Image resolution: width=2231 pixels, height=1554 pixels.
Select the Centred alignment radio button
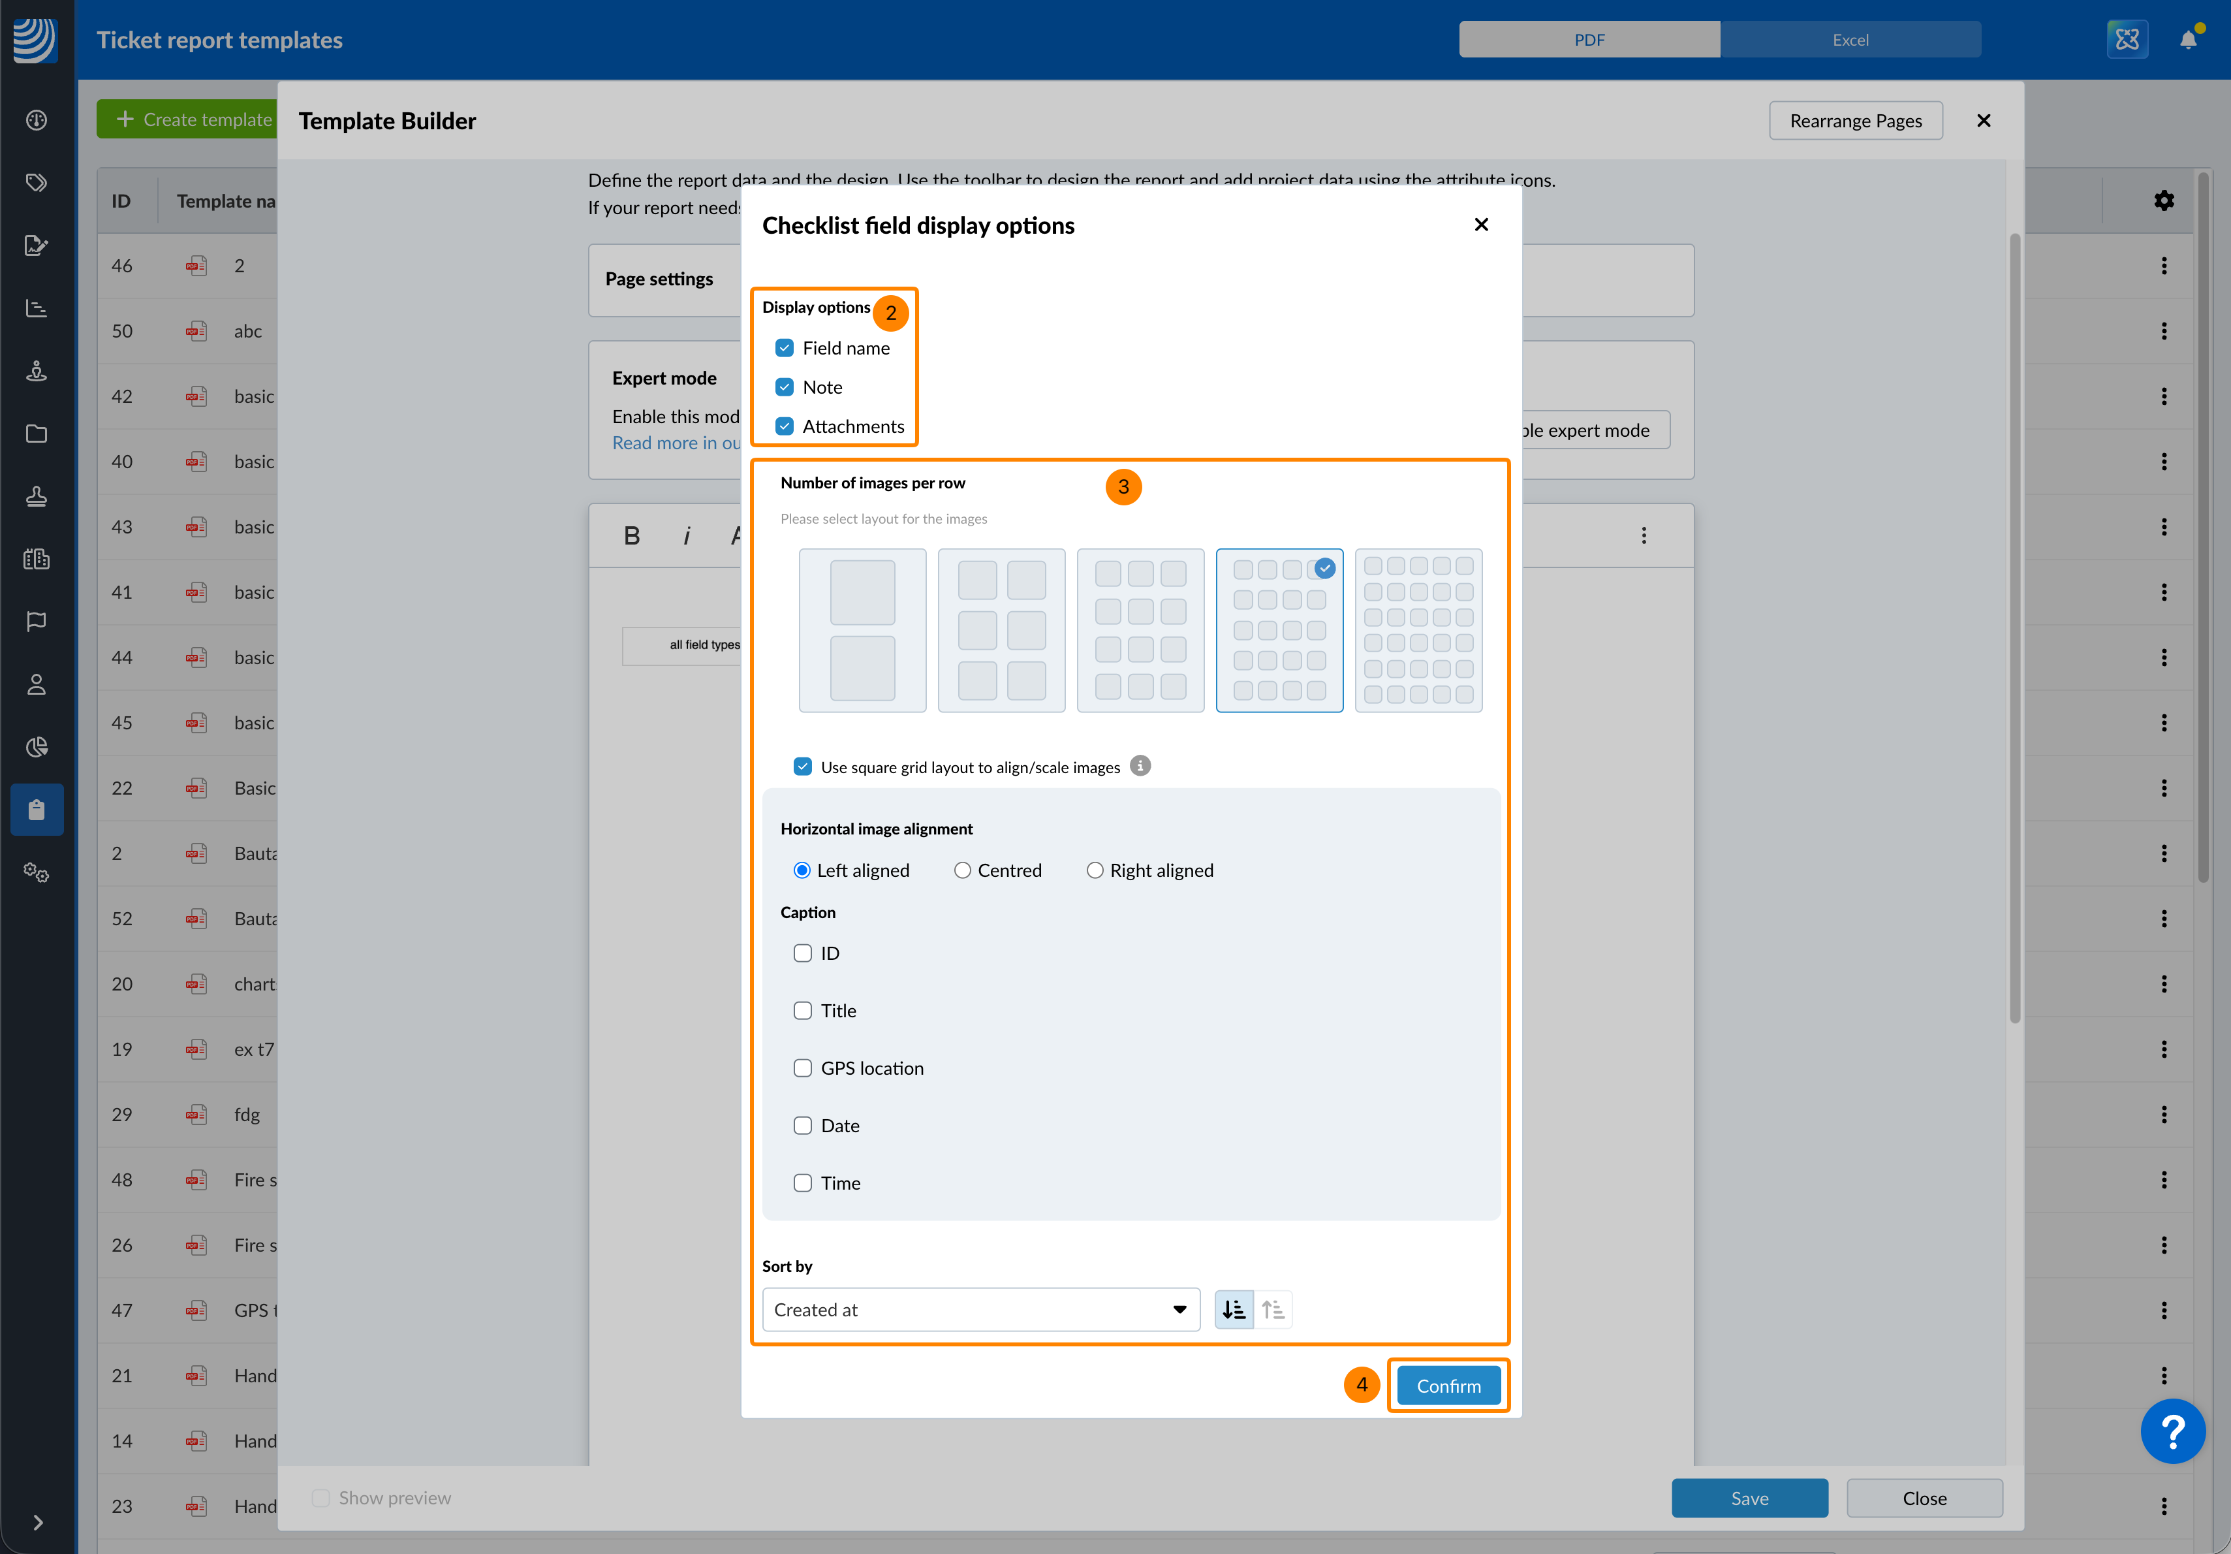(962, 870)
